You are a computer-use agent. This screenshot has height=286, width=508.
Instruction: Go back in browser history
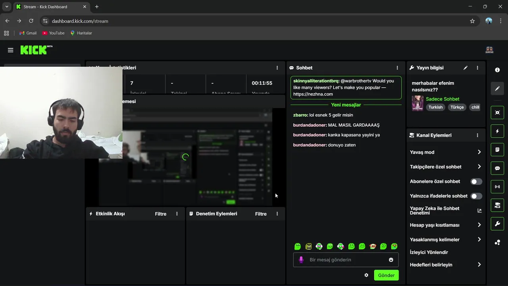point(7,21)
